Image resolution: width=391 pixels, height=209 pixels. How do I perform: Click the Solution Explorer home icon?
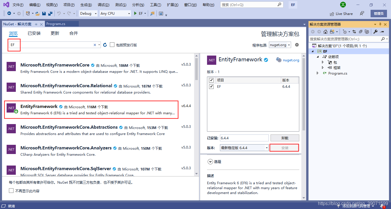tap(325, 32)
